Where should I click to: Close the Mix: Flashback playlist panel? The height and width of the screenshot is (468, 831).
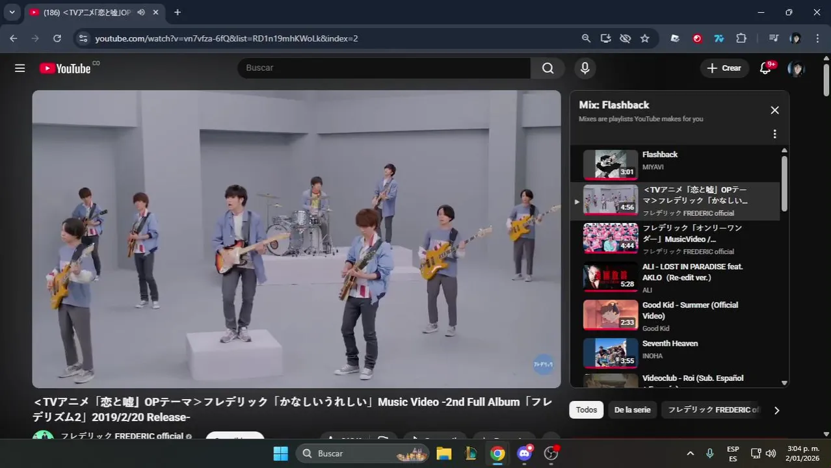click(774, 110)
